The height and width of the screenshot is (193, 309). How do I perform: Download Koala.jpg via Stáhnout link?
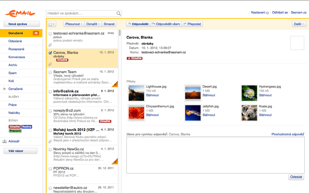point(265,115)
